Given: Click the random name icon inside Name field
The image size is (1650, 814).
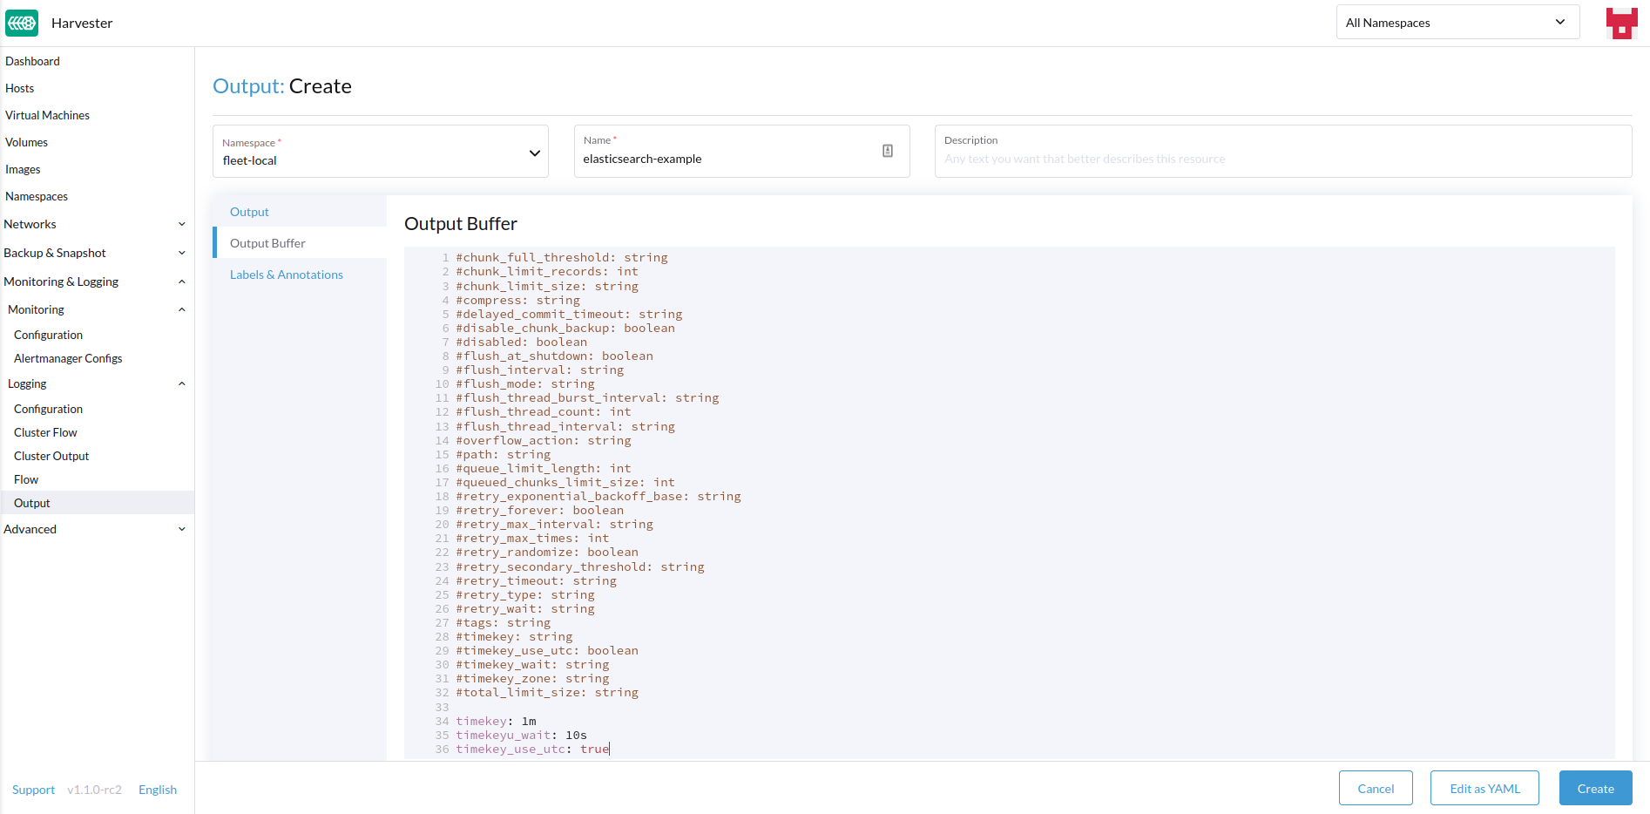Looking at the screenshot, I should pyautogui.click(x=887, y=150).
